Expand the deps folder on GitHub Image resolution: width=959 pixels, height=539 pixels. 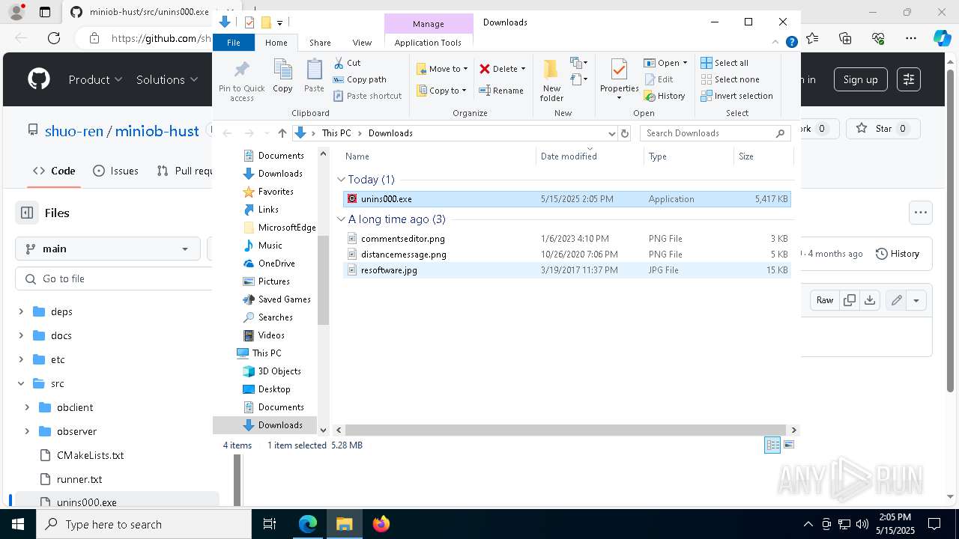point(21,311)
